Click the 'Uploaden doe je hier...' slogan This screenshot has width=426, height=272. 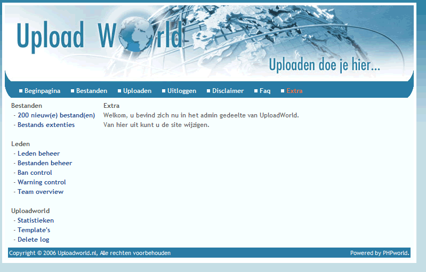pyautogui.click(x=324, y=65)
